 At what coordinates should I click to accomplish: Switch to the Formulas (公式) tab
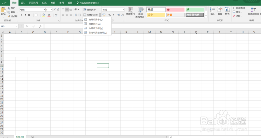[x=44, y=3]
